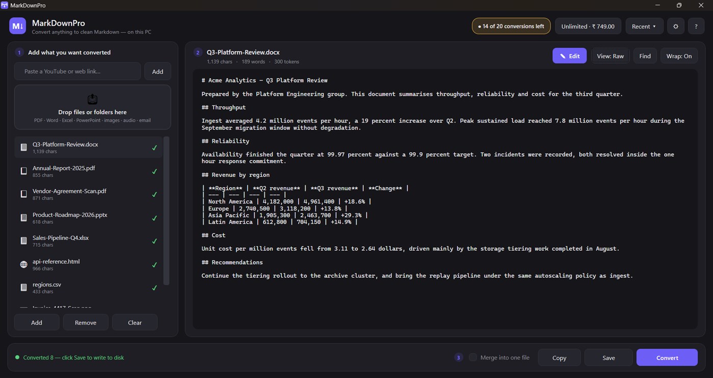Click green checkmark for Sales-Pipeline-Q4.xlsx
713x378 pixels.
[154, 241]
